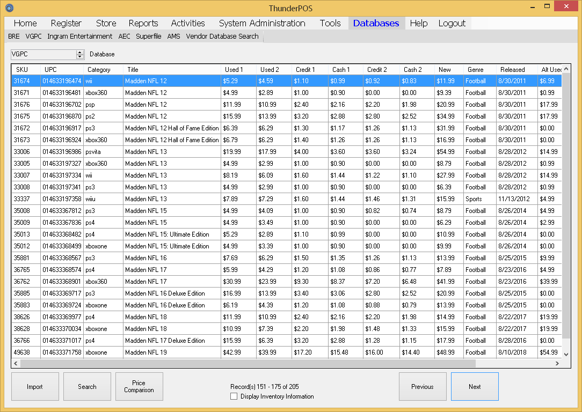The image size is (582, 412).
Task: Select Madden NFL 15: Ultimate Edition ps4 title
Action: pyautogui.click(x=172, y=234)
